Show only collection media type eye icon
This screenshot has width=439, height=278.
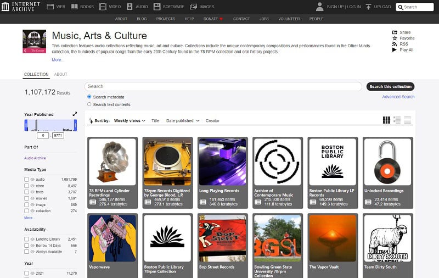click(x=32, y=211)
